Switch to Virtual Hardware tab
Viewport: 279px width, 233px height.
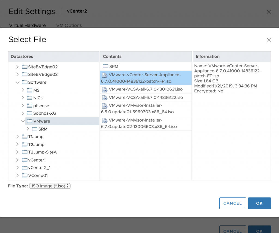[28, 25]
